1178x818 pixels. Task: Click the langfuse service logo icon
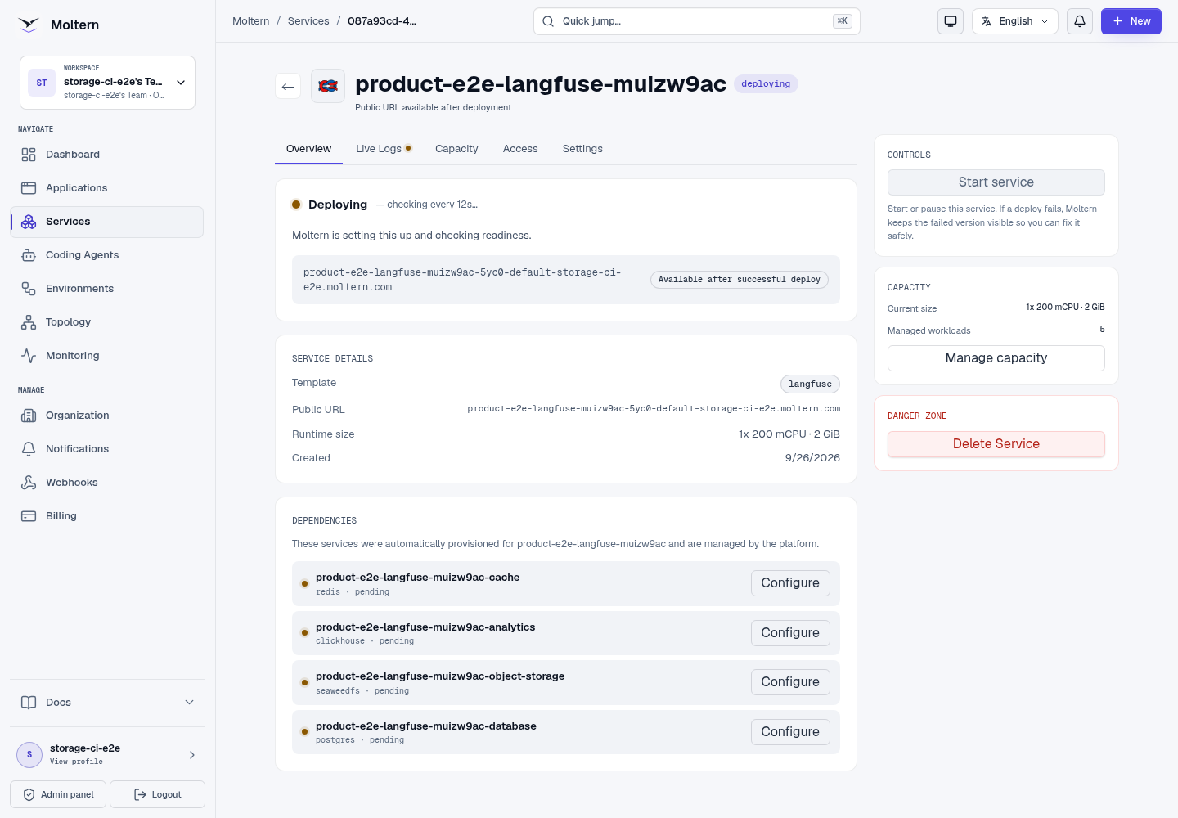click(328, 86)
